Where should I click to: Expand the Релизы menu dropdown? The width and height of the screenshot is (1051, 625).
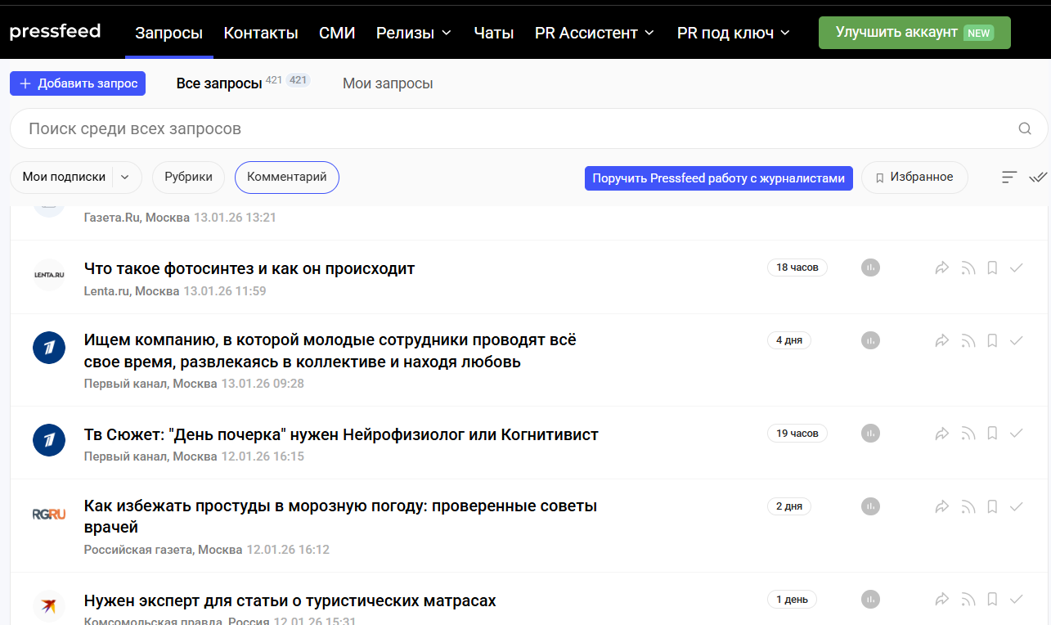click(x=413, y=33)
